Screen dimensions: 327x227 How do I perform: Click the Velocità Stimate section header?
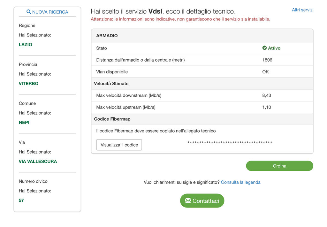coord(111,84)
